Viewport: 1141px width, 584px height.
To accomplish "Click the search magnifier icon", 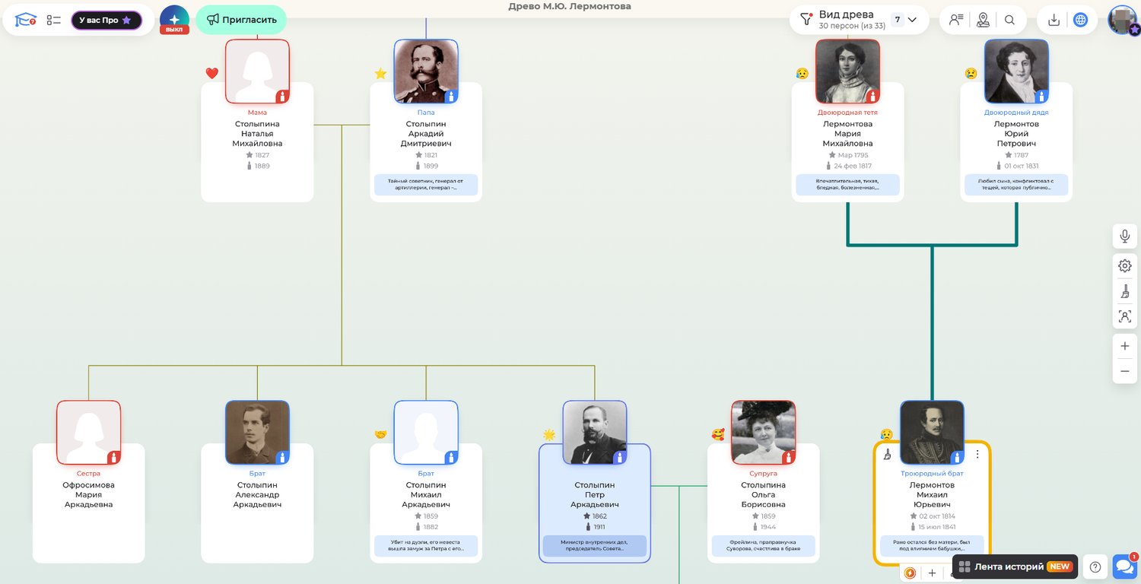I will pyautogui.click(x=1009, y=20).
